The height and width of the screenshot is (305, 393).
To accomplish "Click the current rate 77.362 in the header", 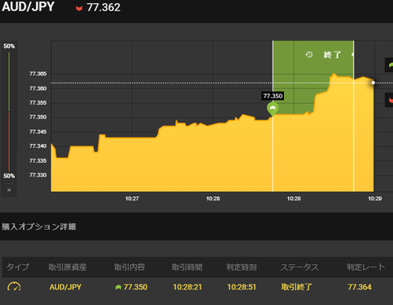I will coord(103,7).
